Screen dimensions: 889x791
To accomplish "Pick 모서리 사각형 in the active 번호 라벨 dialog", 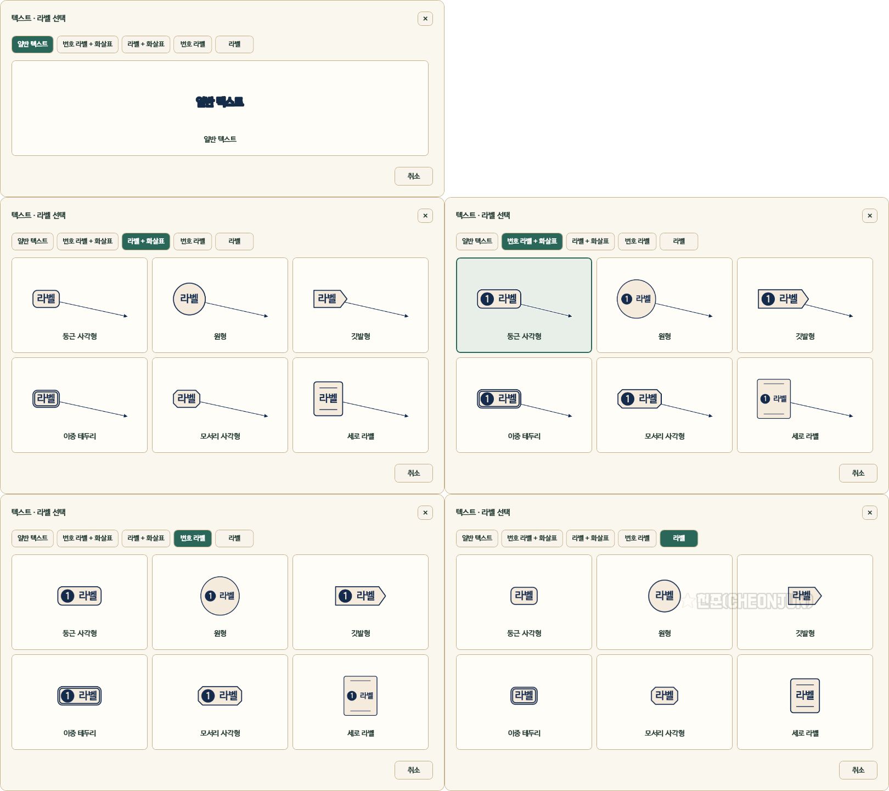I will click(220, 702).
